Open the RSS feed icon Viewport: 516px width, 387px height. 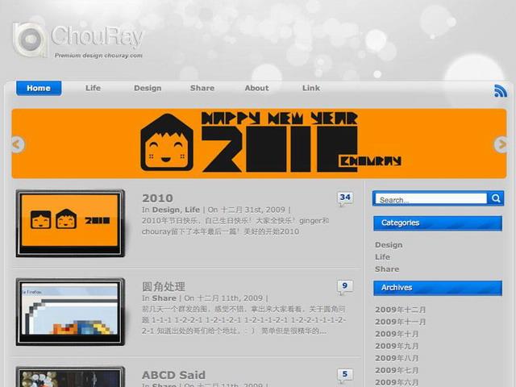(500, 91)
